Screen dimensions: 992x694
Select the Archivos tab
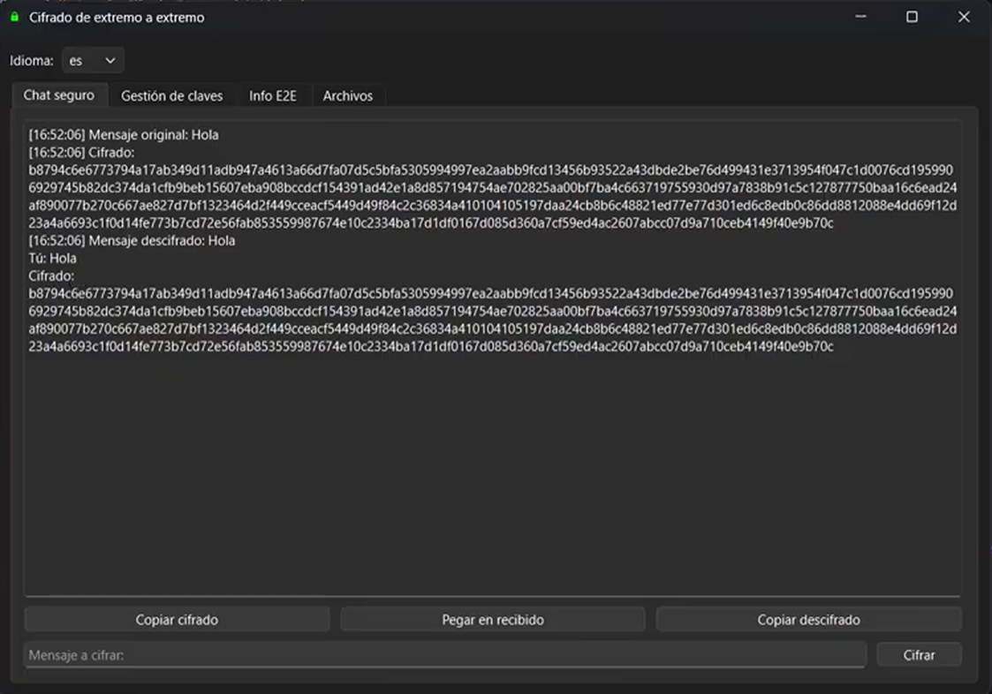coord(347,96)
